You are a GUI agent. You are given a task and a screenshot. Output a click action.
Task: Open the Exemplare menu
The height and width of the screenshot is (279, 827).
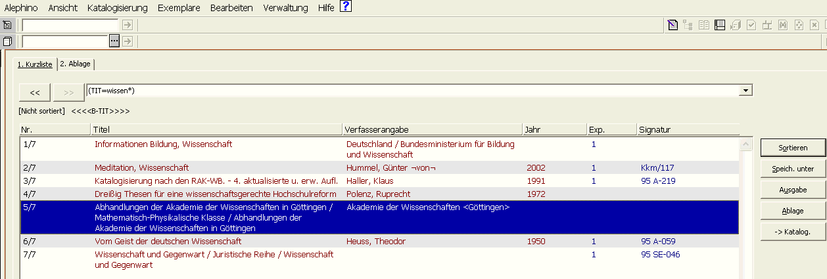[179, 8]
